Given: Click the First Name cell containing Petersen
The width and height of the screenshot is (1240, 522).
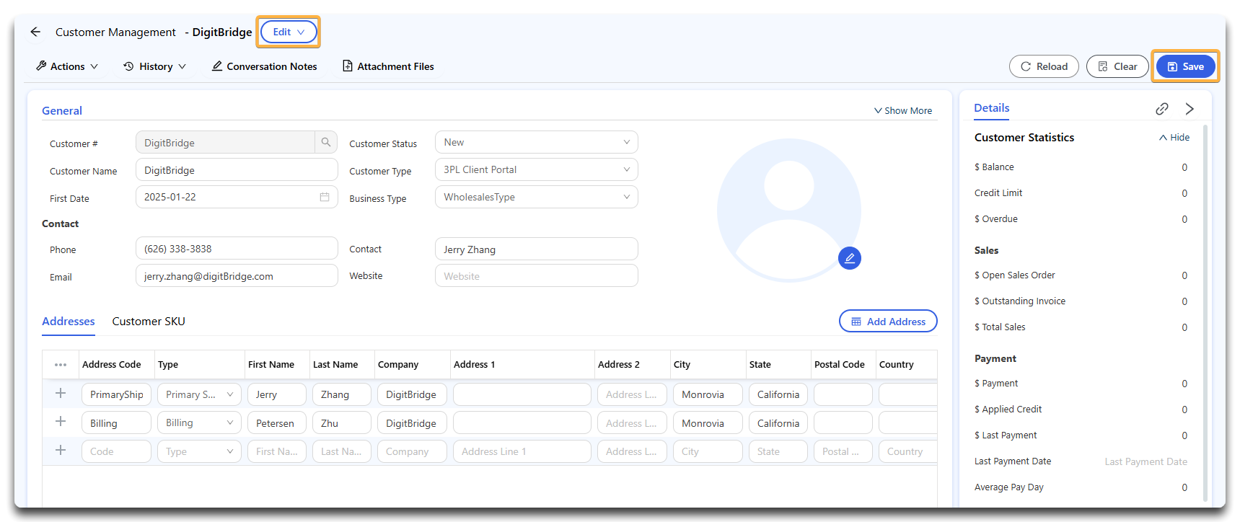Looking at the screenshot, I should (x=277, y=423).
